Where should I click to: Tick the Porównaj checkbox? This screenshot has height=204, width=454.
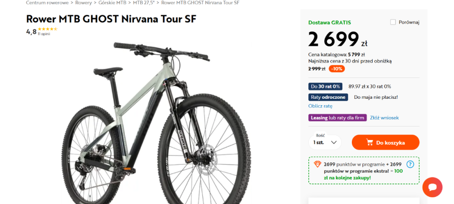coord(393,22)
